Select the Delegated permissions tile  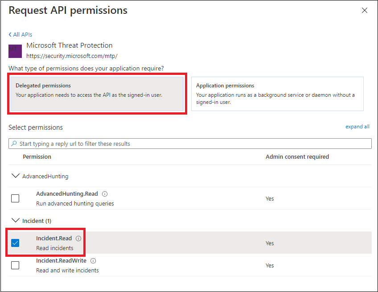tap(97, 94)
